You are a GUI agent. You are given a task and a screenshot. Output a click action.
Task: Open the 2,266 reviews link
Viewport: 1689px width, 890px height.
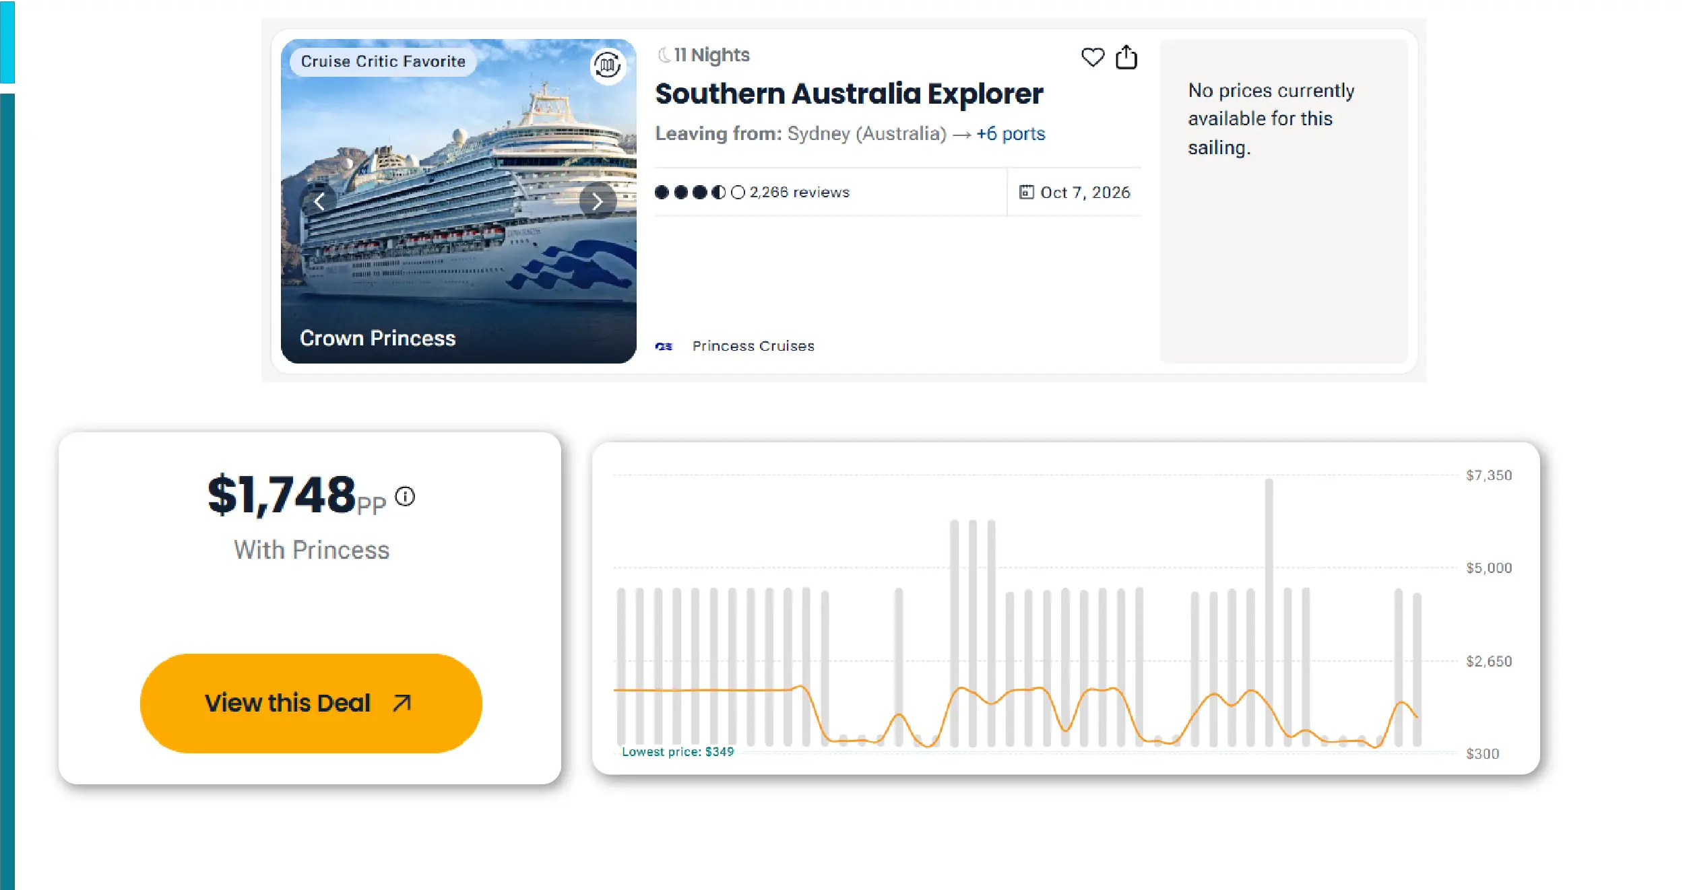pyautogui.click(x=799, y=193)
